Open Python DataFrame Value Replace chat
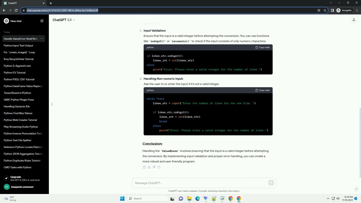Viewport: 361px width, 203px height. click(24, 86)
